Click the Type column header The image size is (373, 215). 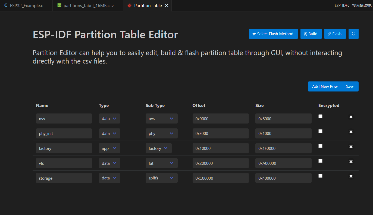point(104,106)
